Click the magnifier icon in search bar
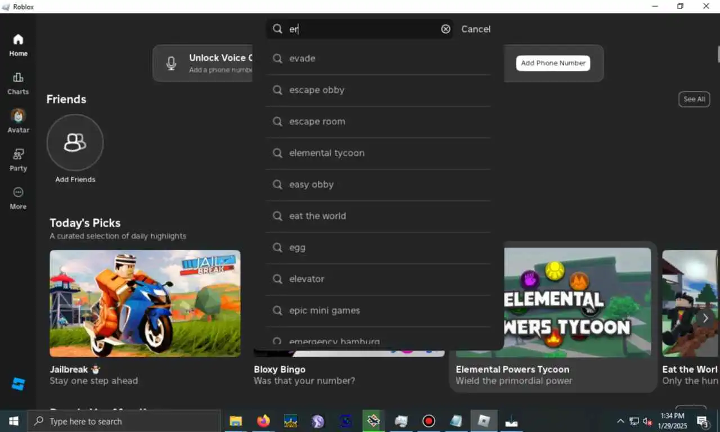Image resolution: width=720 pixels, height=432 pixels. click(x=277, y=29)
